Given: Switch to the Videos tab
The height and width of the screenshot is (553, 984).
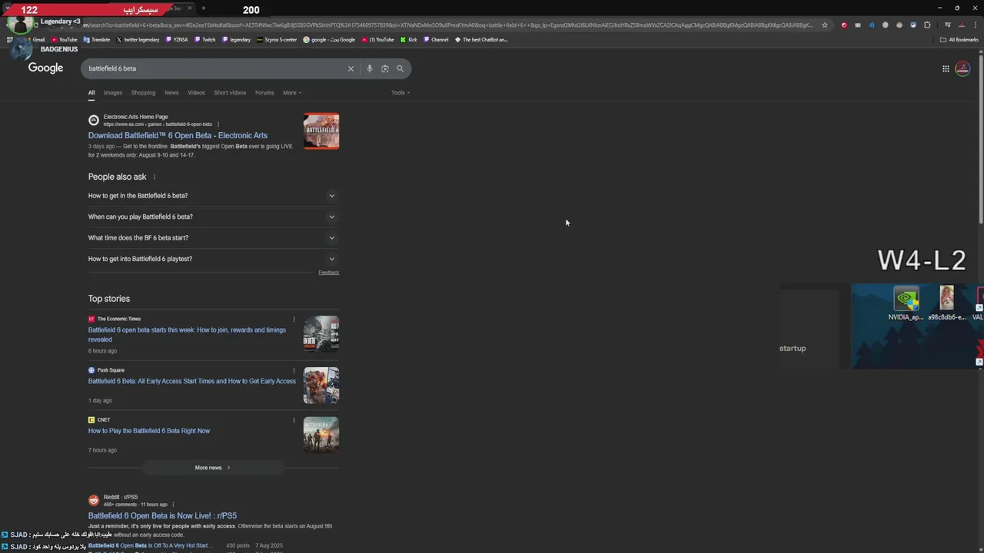Looking at the screenshot, I should tap(196, 93).
